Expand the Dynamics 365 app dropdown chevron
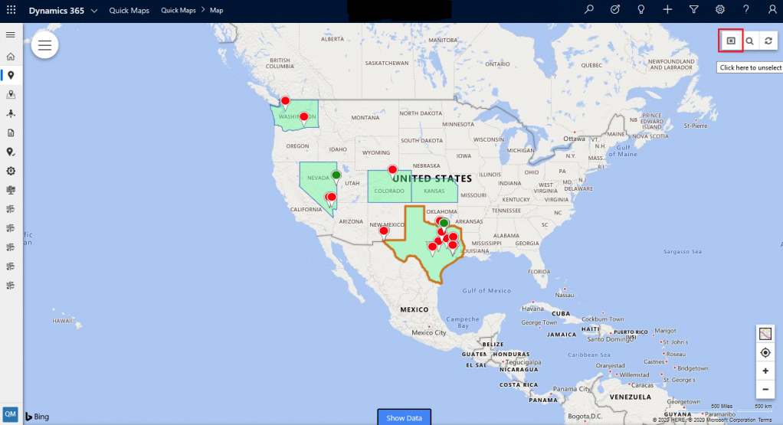Screen dimensions: 783x425 (x=94, y=11)
